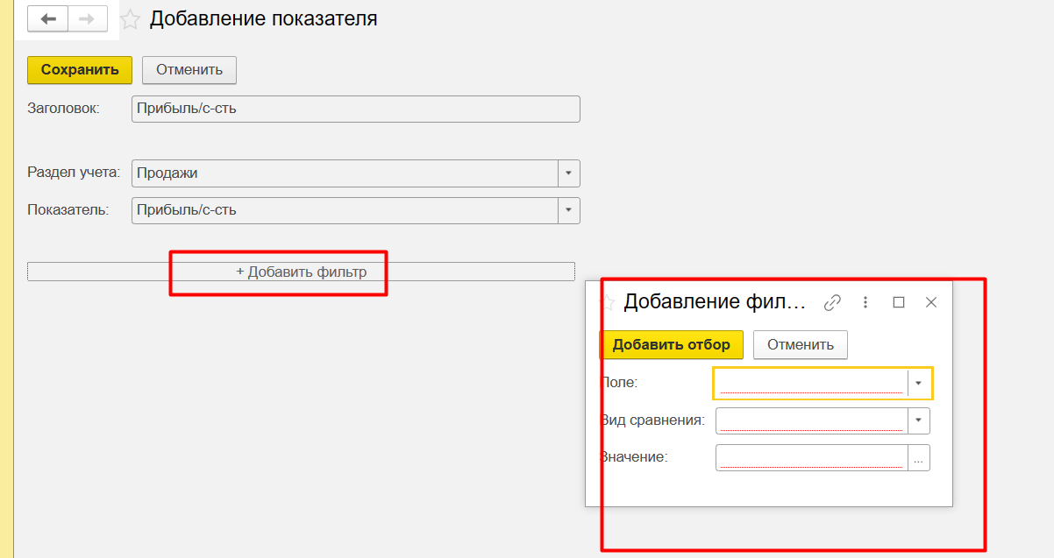This screenshot has height=558, width=1054.
Task: Expand the Раздел учета dropdown
Action: click(x=568, y=173)
